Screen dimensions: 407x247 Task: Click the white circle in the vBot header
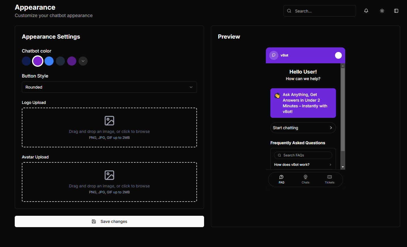pos(338,55)
